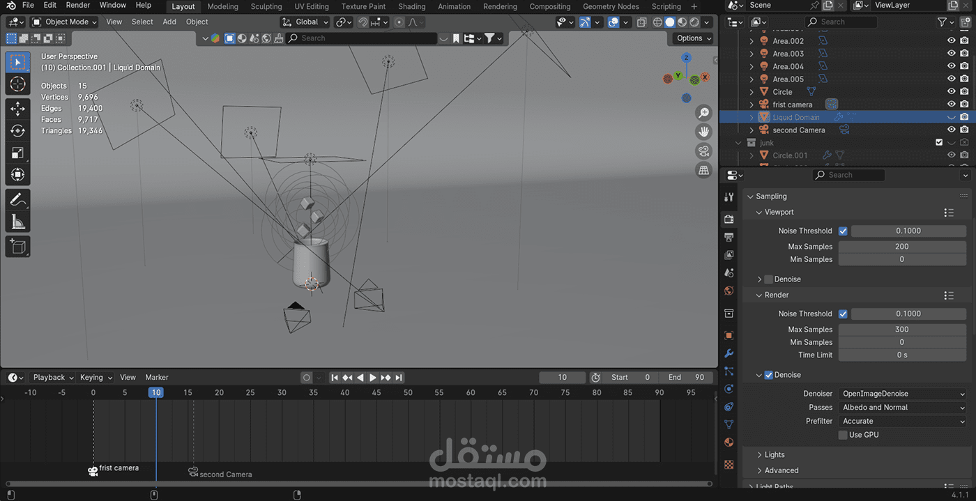Click the Blender logo icon
This screenshot has height=501, width=976.
pyautogui.click(x=11, y=6)
